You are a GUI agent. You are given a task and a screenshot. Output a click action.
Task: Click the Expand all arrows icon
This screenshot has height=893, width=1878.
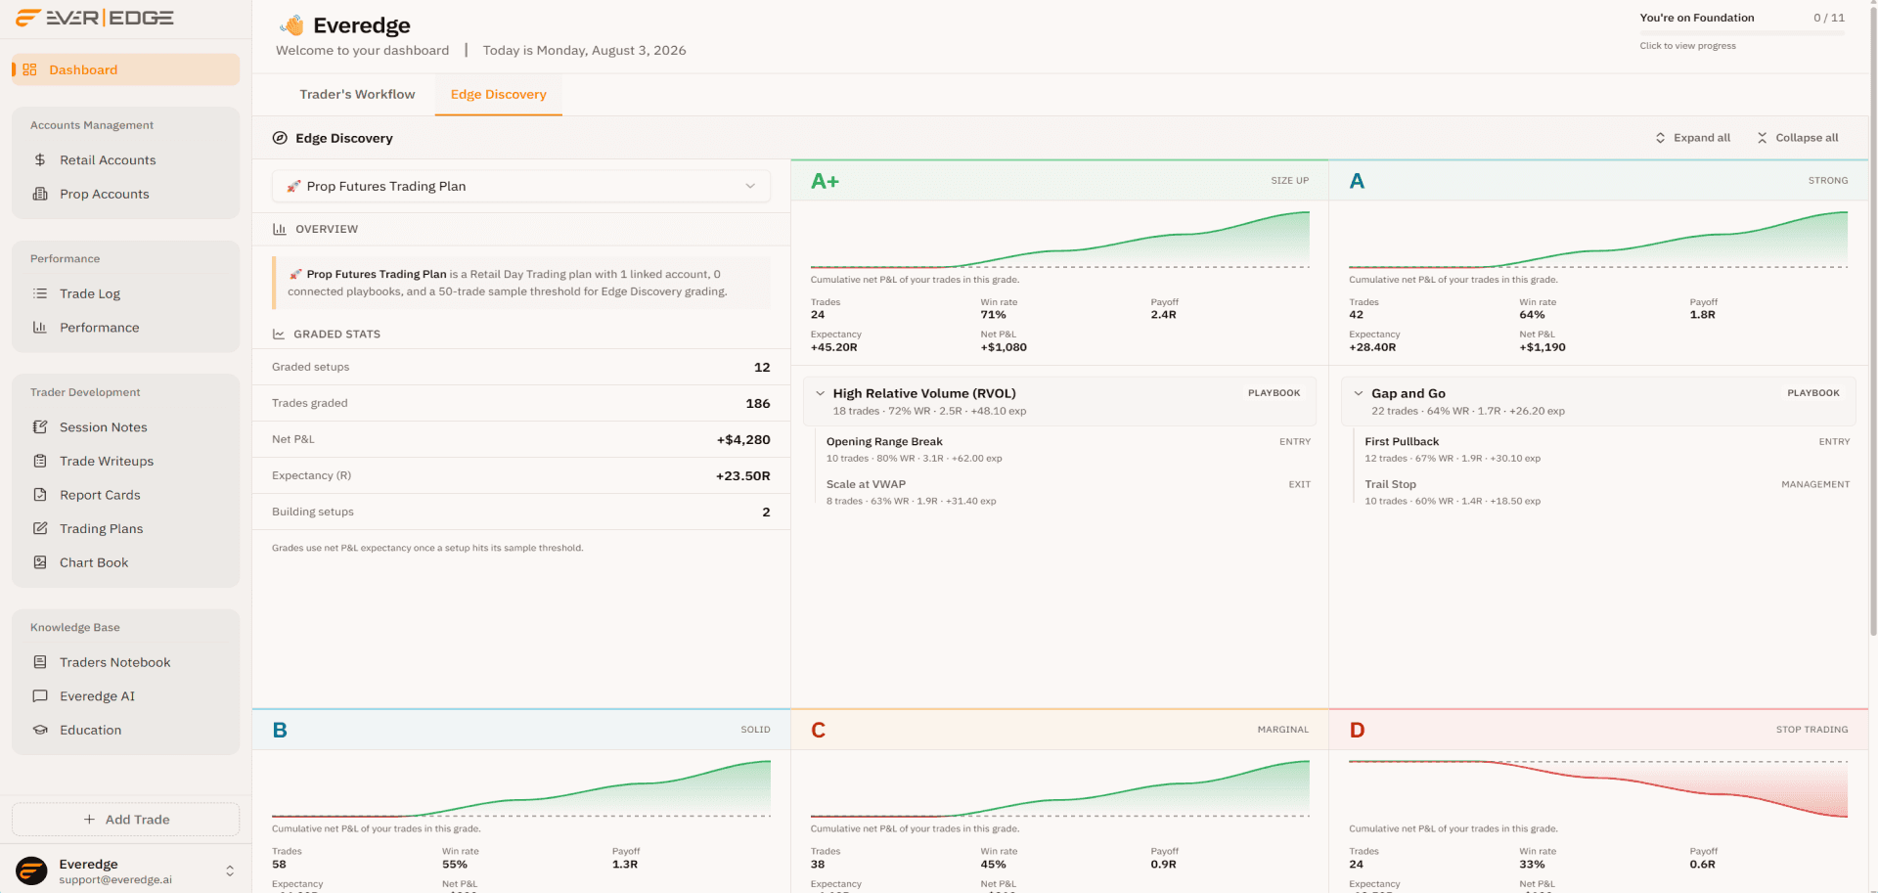coord(1660,138)
